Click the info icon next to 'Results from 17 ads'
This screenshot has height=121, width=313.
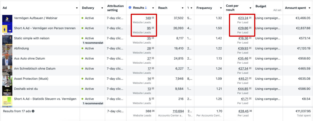click(x=33, y=111)
